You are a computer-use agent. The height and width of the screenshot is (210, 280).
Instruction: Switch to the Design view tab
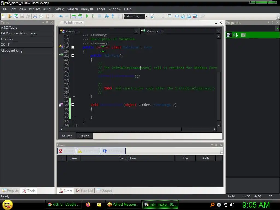tap(84, 136)
